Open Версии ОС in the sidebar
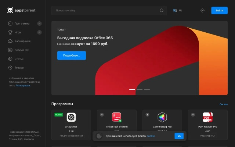Viewport: 235px width, 147px height. [21, 50]
